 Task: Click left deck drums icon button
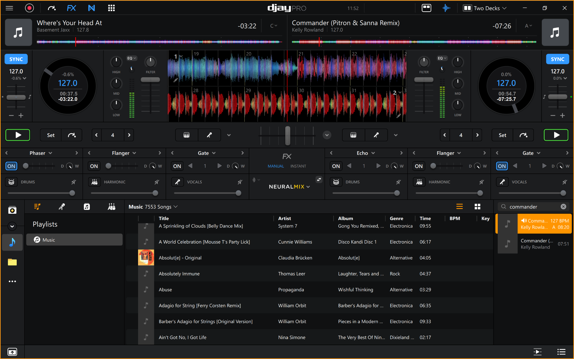click(11, 182)
